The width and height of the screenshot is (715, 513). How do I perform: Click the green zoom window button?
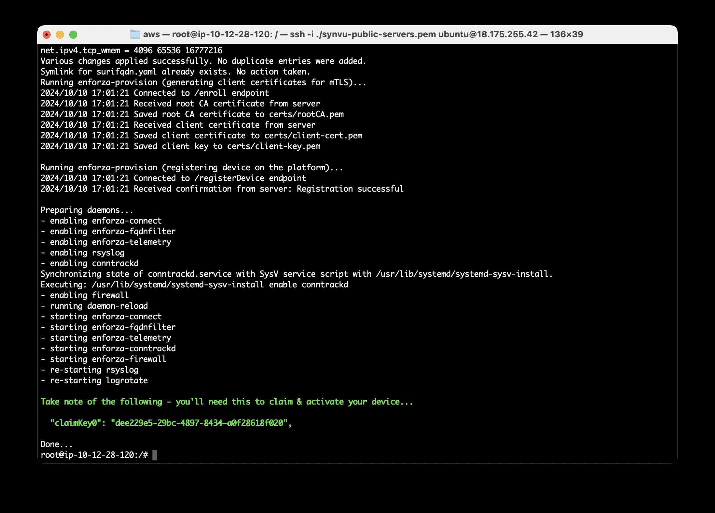pos(73,35)
